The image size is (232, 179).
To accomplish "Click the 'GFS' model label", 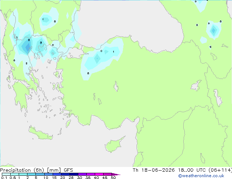I will 68,170.
